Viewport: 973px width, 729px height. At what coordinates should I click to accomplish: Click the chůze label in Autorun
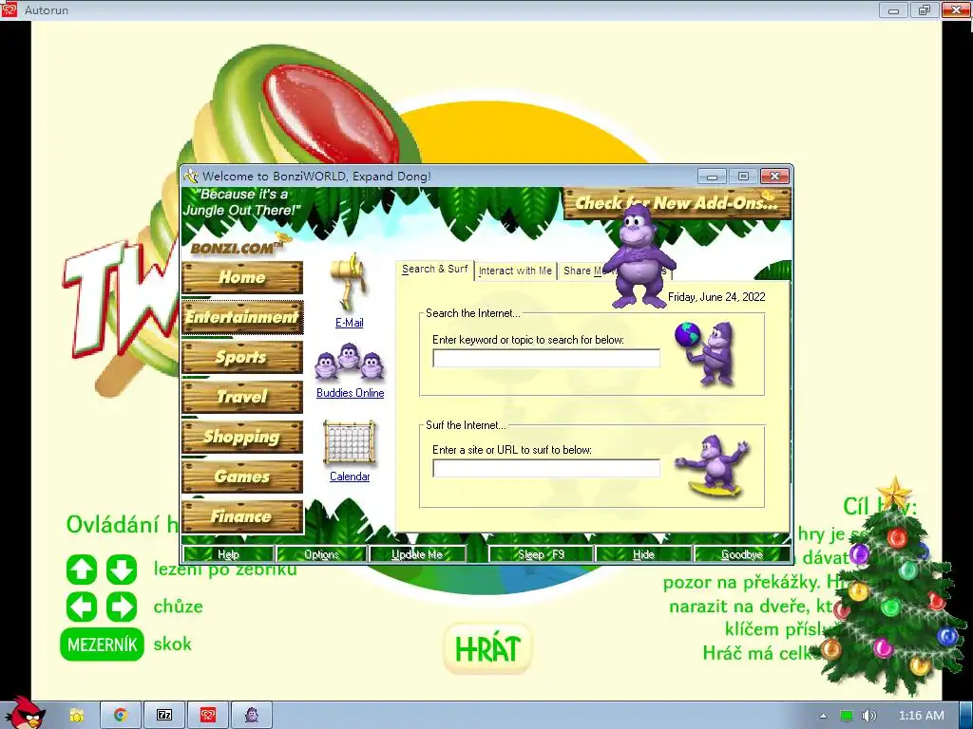[178, 607]
